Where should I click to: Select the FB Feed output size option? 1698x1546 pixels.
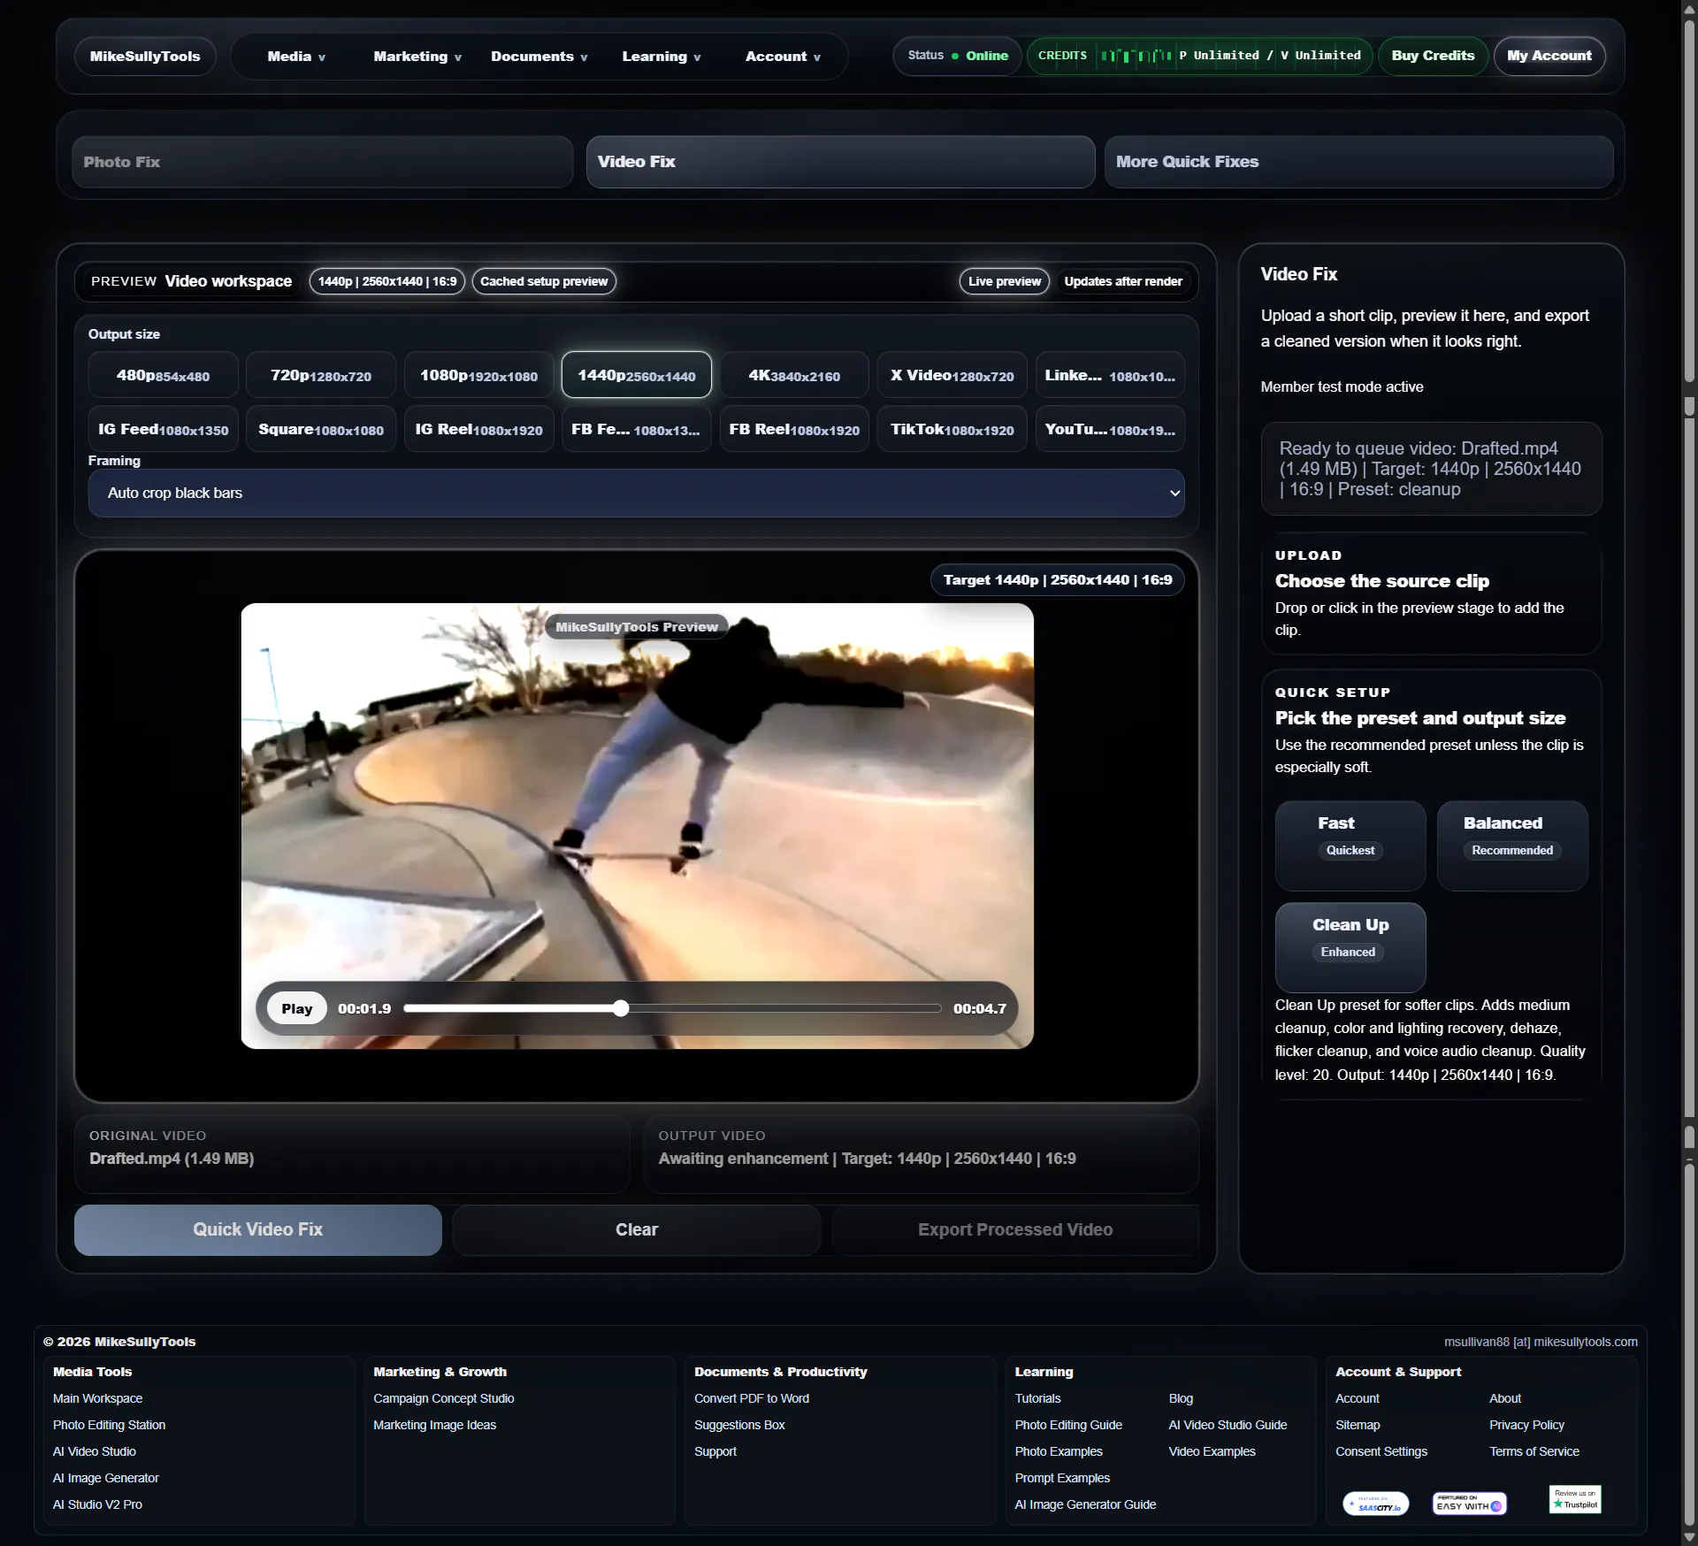click(x=637, y=429)
